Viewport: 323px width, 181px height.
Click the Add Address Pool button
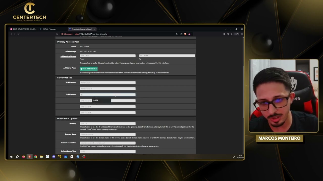(x=89, y=69)
